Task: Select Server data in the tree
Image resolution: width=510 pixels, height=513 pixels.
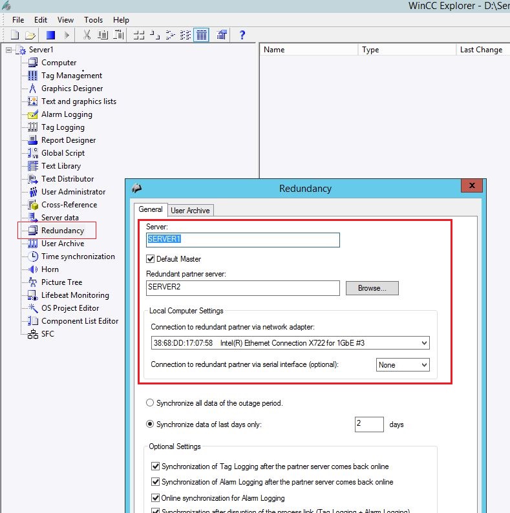Action: coord(60,218)
